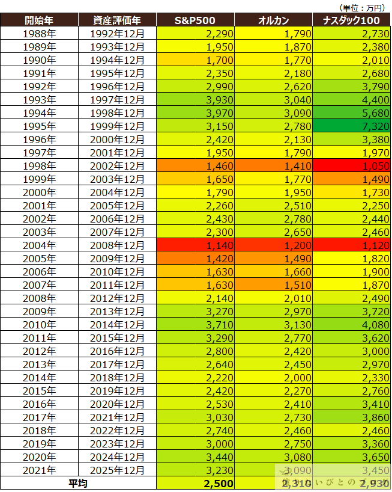392x492 pixels.
Task: Select the 4,400 ナスダック100 cell
Action: click(x=351, y=99)
